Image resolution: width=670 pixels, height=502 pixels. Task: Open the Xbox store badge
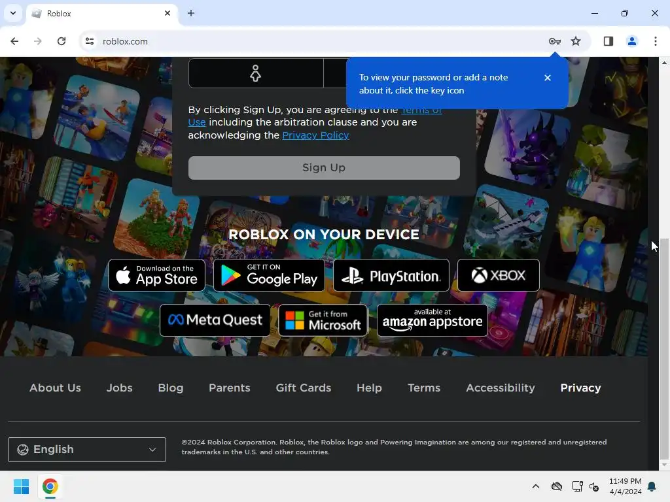[x=498, y=275]
